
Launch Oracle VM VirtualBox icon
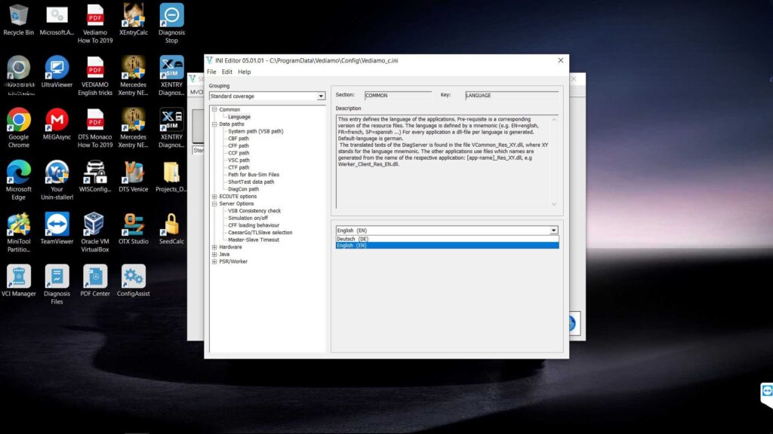pos(94,225)
